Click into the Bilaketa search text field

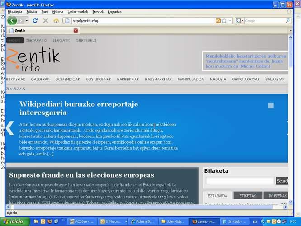click(240, 181)
